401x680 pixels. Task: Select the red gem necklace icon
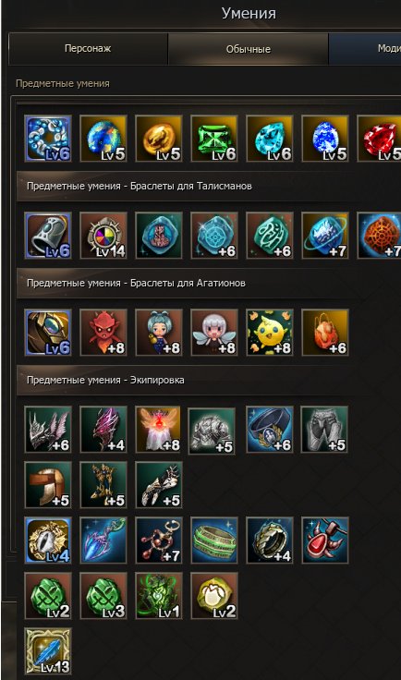coord(325,540)
